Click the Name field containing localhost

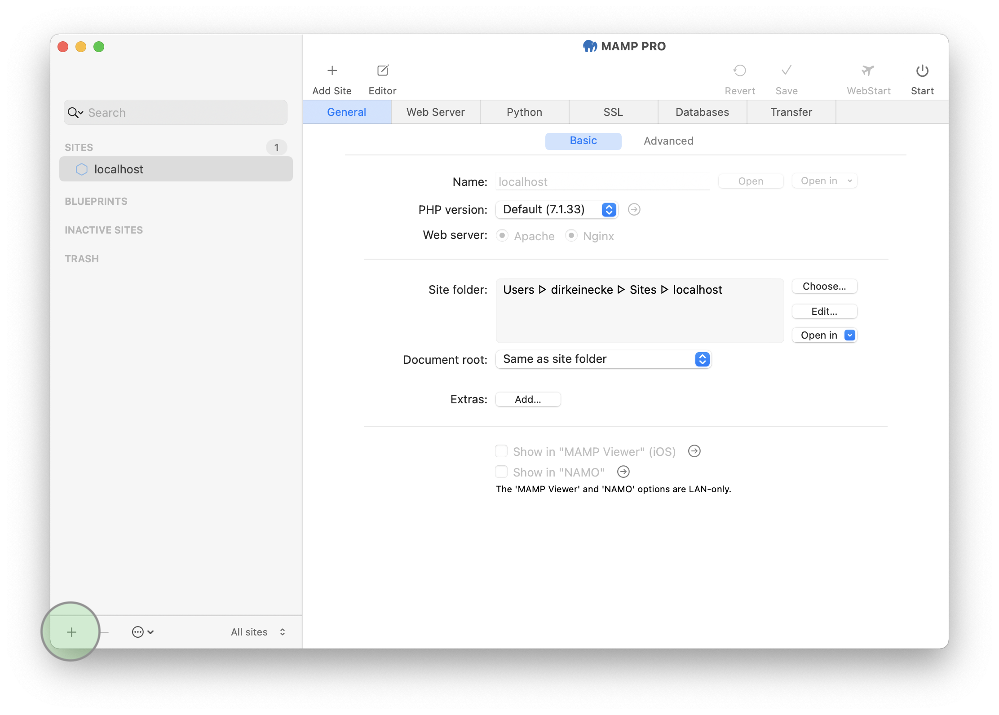602,181
